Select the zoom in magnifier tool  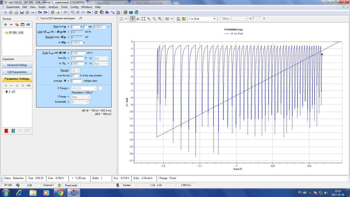click(x=149, y=19)
